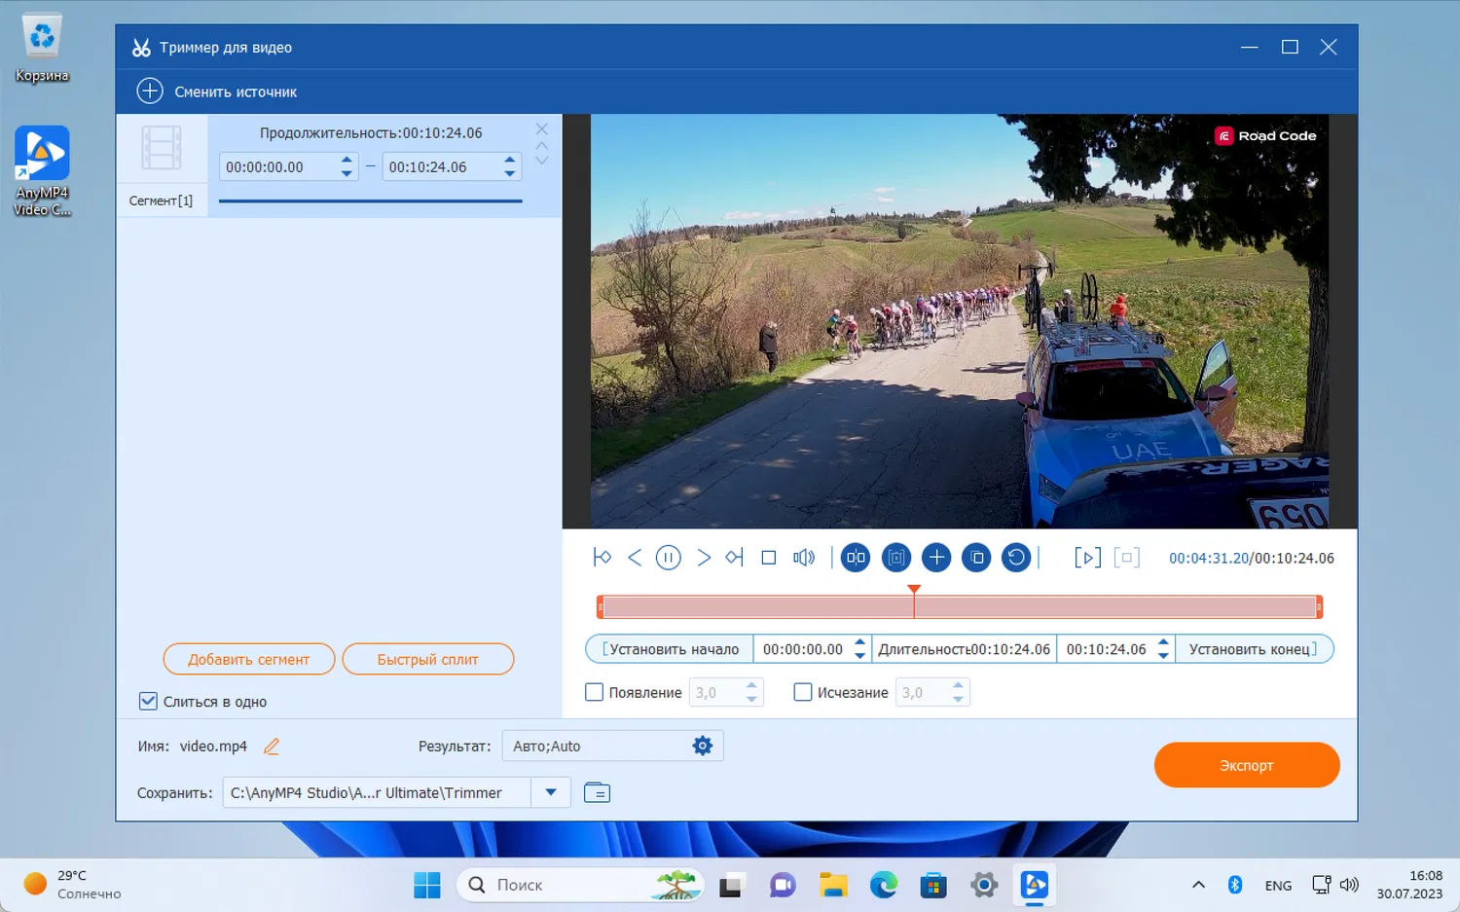Click the round copy segment icon
1460x912 pixels.
point(976,558)
